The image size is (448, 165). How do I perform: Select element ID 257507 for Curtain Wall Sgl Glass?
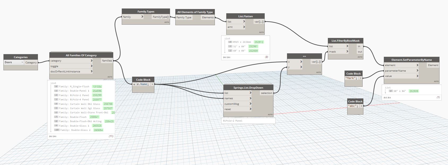point(108,108)
